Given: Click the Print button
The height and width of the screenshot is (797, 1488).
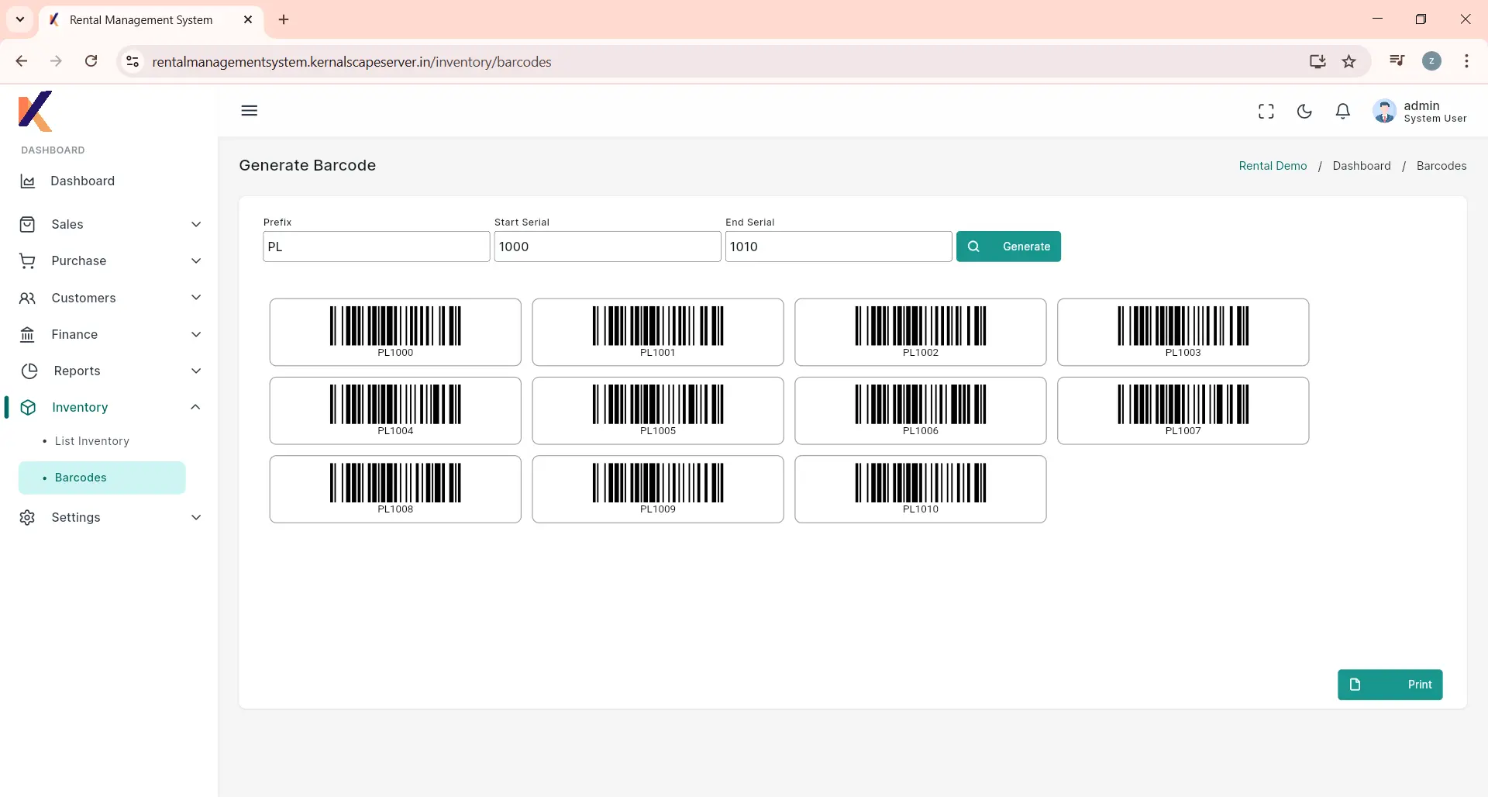Looking at the screenshot, I should tap(1390, 685).
